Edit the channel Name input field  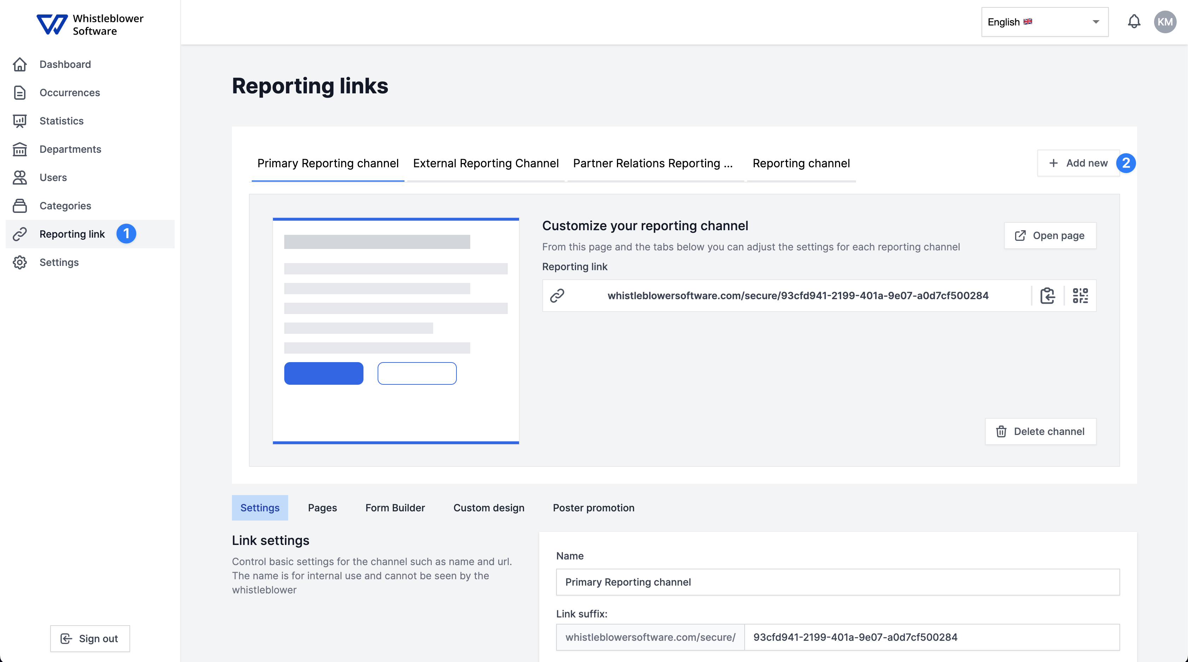tap(838, 582)
